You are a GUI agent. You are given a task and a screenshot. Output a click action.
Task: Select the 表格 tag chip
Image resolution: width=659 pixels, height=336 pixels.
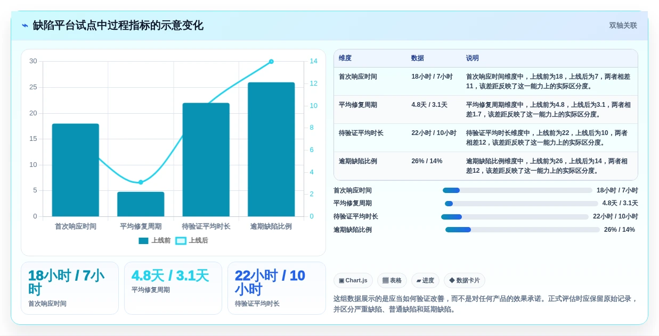pyautogui.click(x=392, y=281)
